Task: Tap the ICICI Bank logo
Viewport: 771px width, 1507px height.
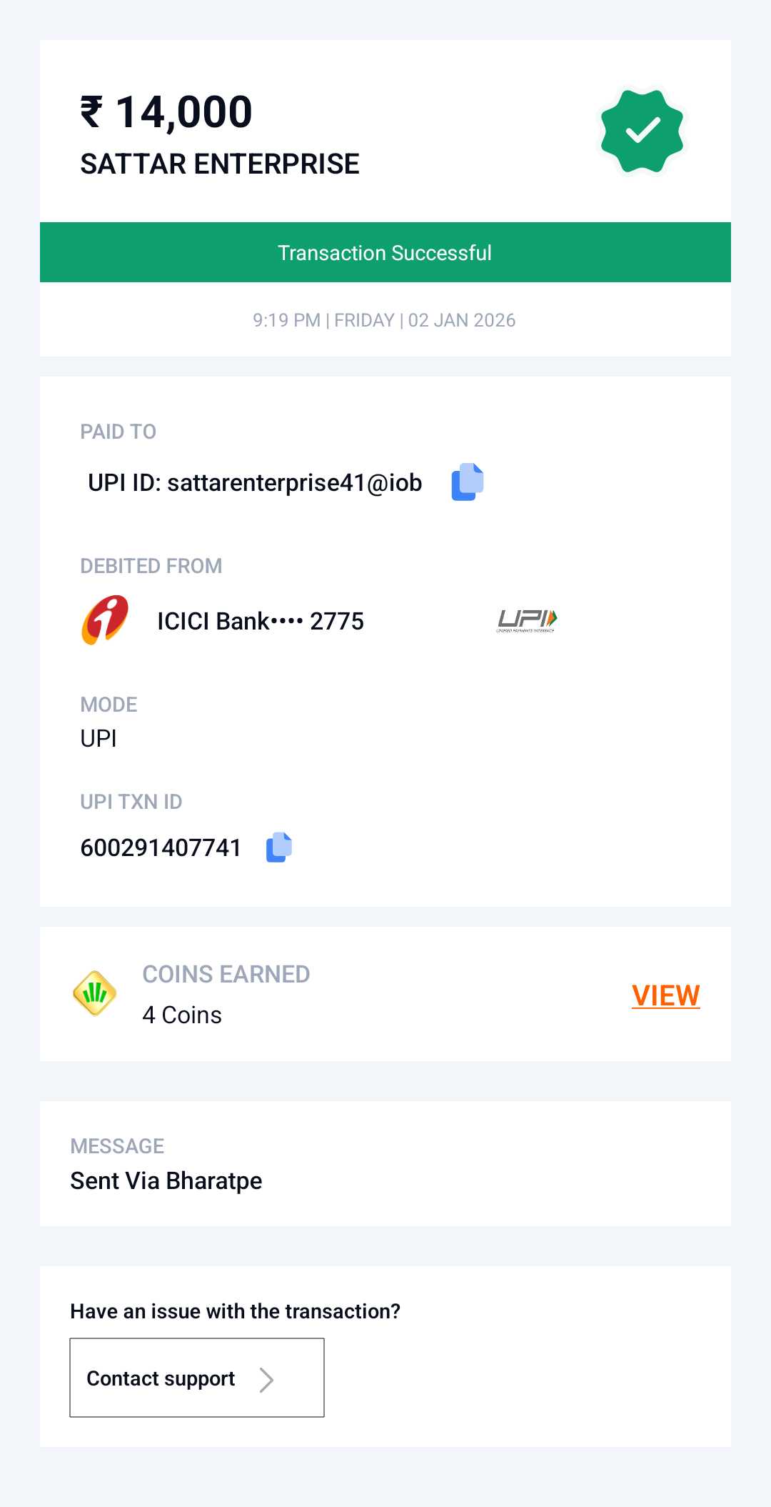Action: [106, 620]
